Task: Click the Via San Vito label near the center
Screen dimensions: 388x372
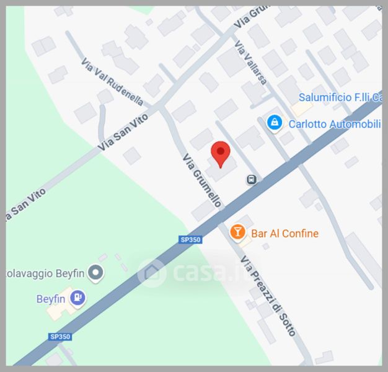Action: click(x=123, y=132)
